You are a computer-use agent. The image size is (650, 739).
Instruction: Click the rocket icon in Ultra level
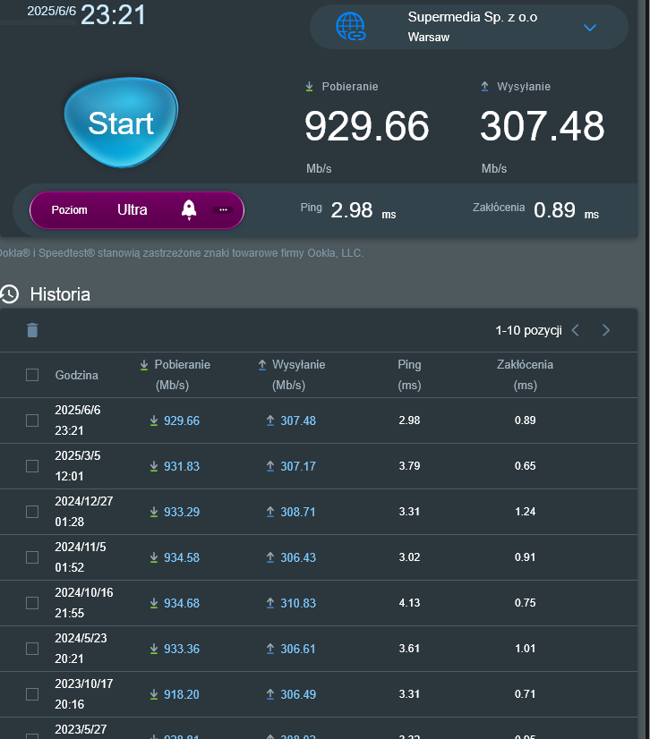pos(189,209)
